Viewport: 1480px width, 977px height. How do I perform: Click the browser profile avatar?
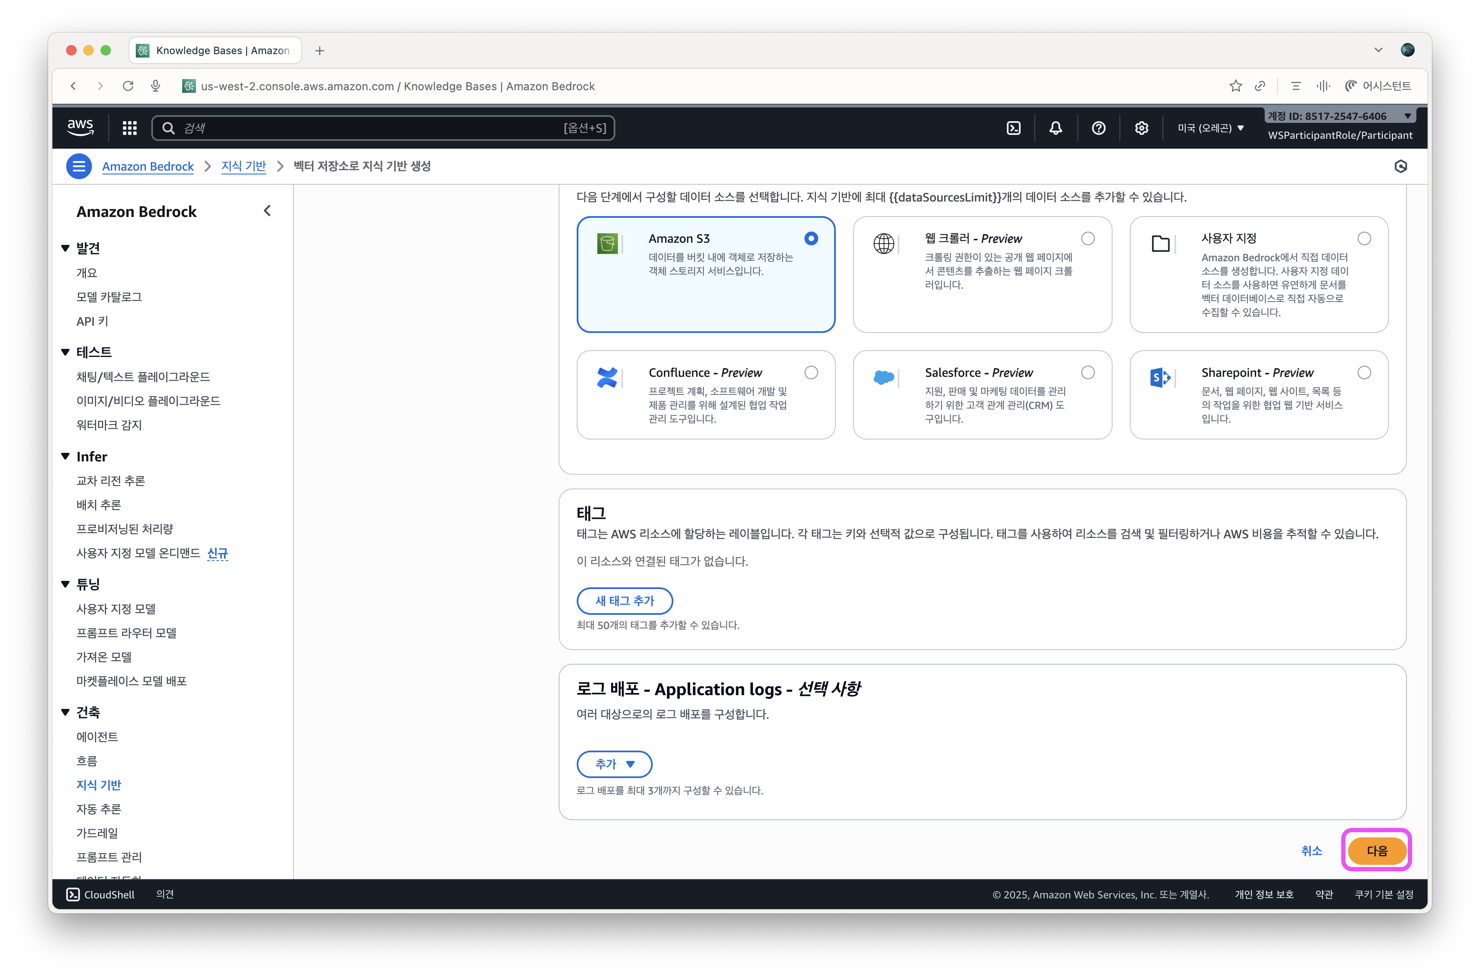(x=1407, y=50)
